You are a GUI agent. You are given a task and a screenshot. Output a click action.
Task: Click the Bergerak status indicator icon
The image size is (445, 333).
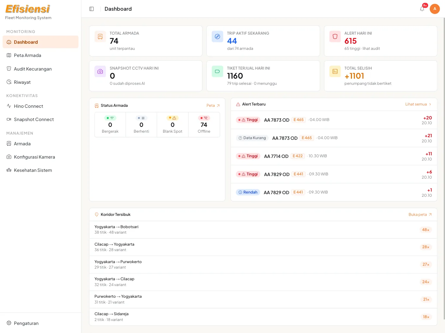(110, 118)
